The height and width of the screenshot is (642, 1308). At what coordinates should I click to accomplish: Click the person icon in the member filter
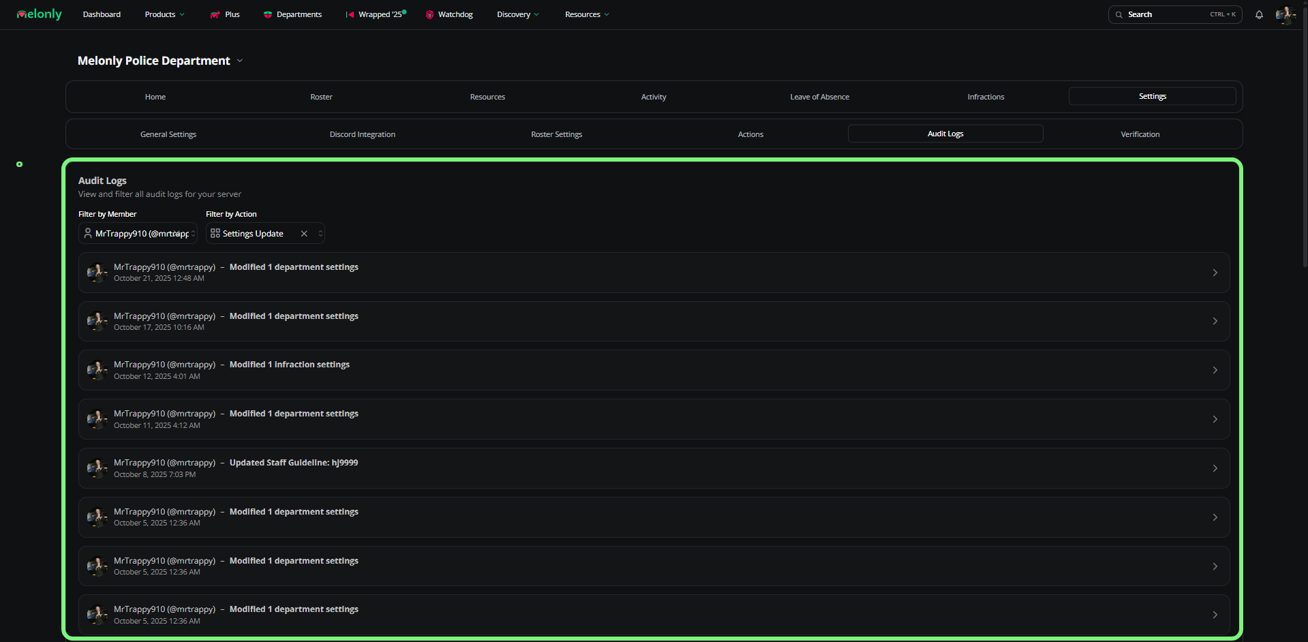click(x=88, y=234)
